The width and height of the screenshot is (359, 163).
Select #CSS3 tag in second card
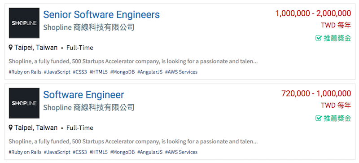80,152
